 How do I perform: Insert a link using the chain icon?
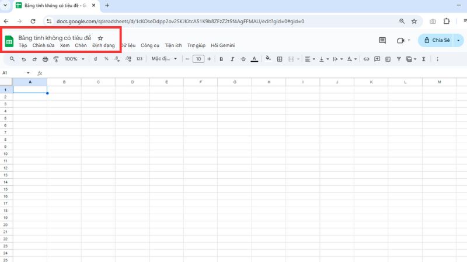point(366,59)
